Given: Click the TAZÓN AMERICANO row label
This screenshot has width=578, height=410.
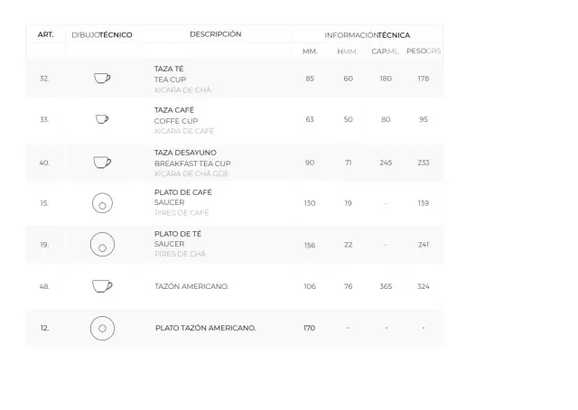Looking at the screenshot, I should click(x=191, y=286).
